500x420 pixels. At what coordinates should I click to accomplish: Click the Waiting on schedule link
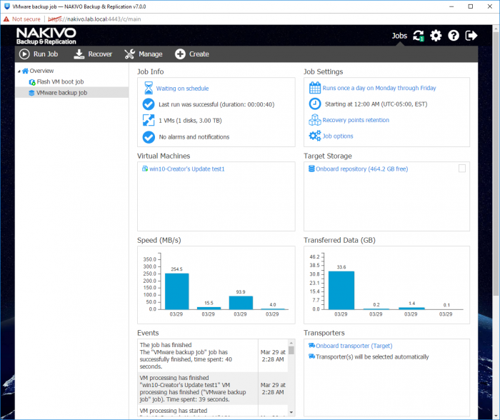pos(182,89)
